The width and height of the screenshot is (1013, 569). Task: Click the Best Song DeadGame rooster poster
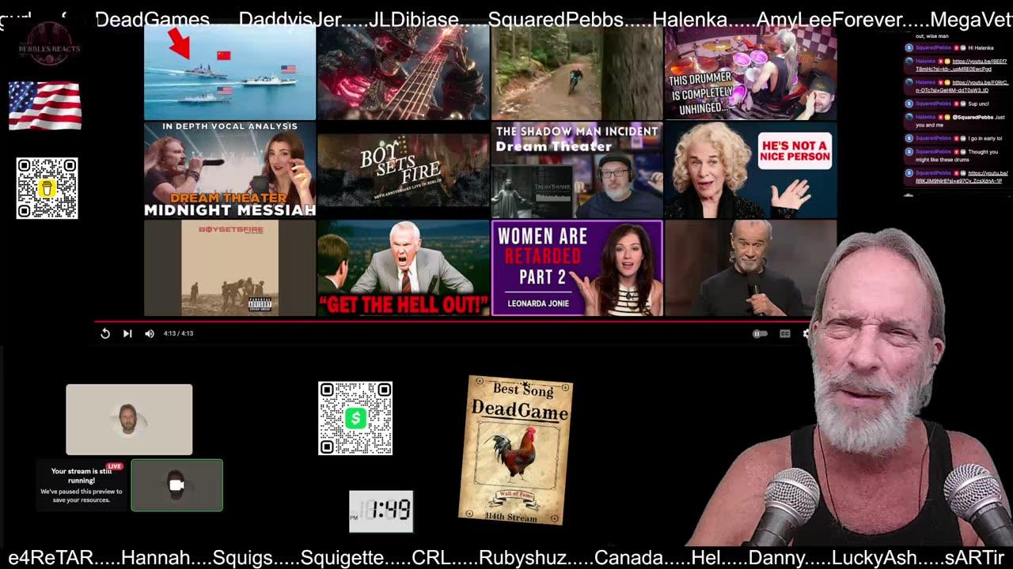(x=517, y=450)
